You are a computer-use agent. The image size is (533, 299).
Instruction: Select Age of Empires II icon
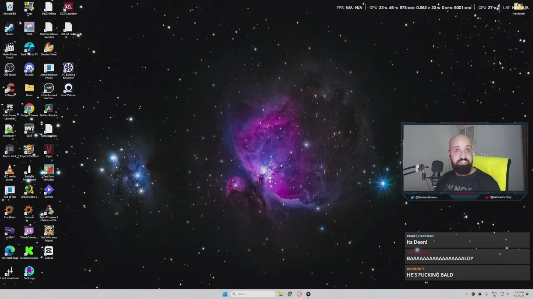point(49,213)
